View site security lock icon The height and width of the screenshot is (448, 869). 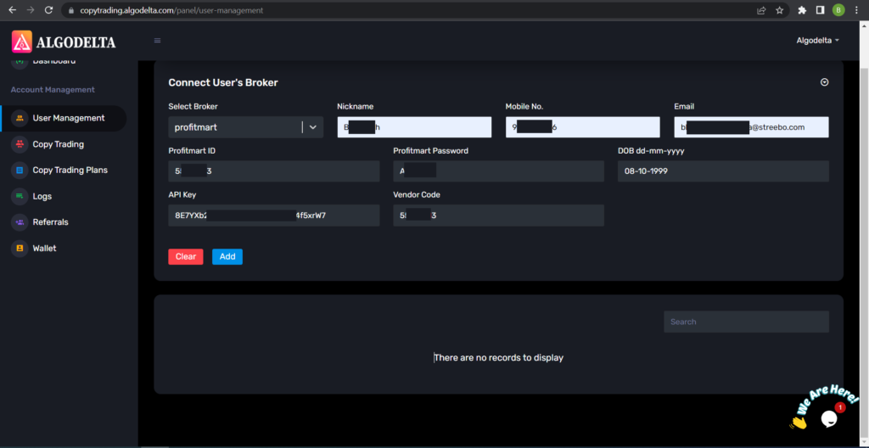pyautogui.click(x=71, y=10)
